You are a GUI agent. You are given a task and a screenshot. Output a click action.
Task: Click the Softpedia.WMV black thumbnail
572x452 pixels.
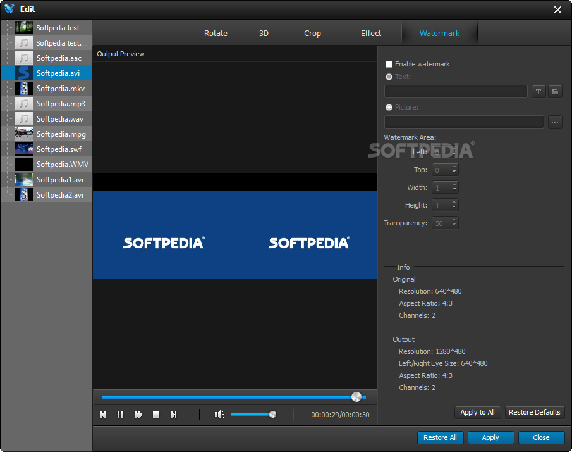(x=24, y=165)
